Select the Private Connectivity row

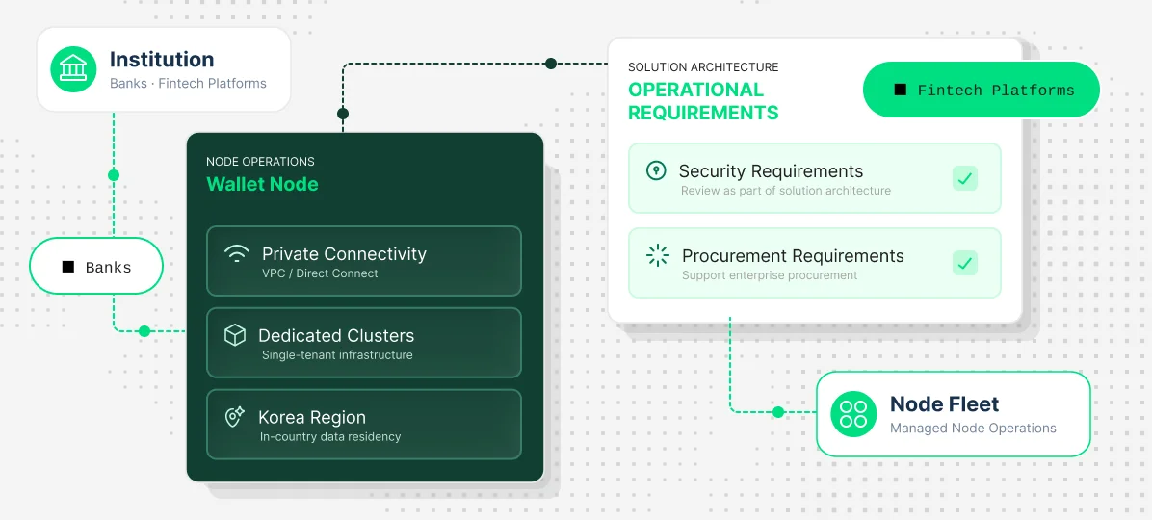[x=364, y=261]
